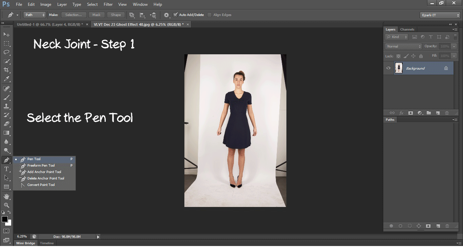
Task: Select the Lasso tool
Action: [6, 52]
